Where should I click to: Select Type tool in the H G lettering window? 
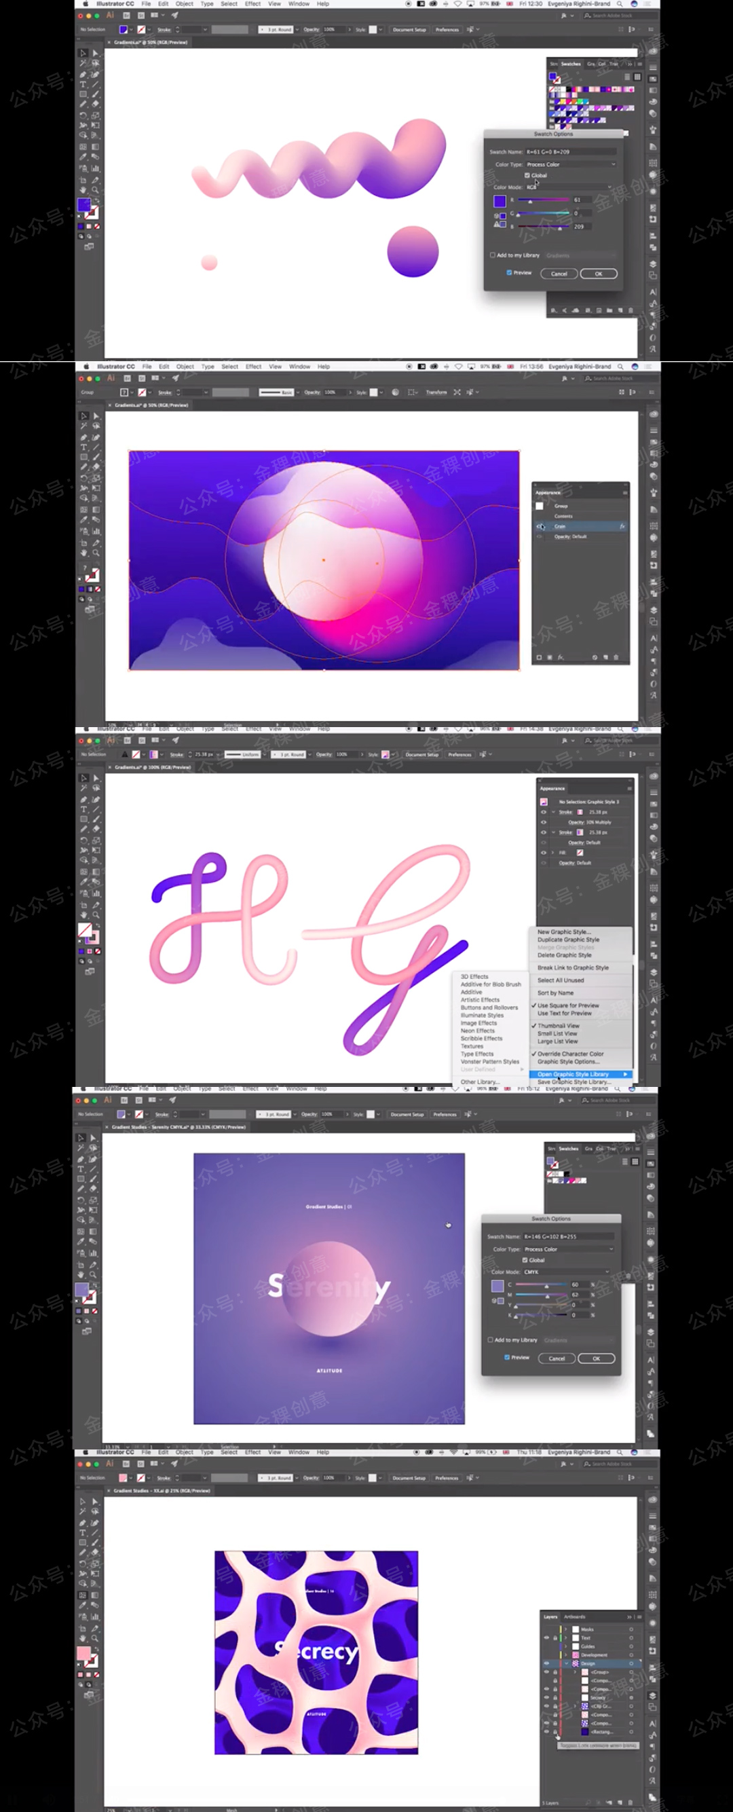(83, 810)
